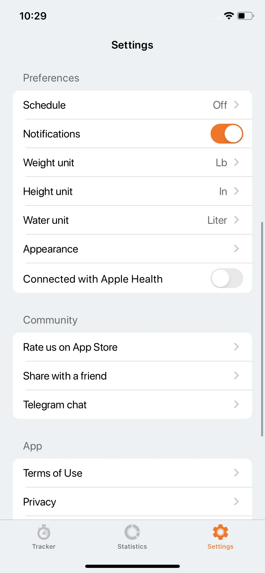Enable Connected with Apple Health switch
The image size is (265, 573).
click(x=227, y=278)
